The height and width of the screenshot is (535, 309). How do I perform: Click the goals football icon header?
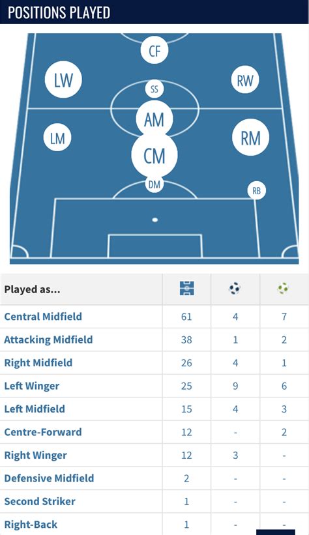click(235, 289)
